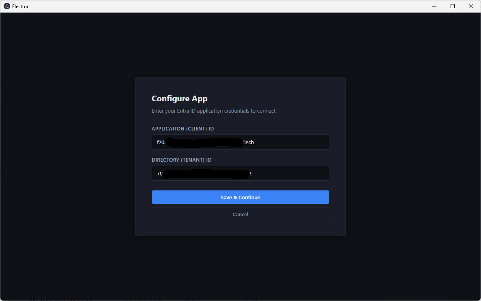481x301 pixels.
Task: Click the Electron app icon in title bar
Action: click(x=7, y=6)
